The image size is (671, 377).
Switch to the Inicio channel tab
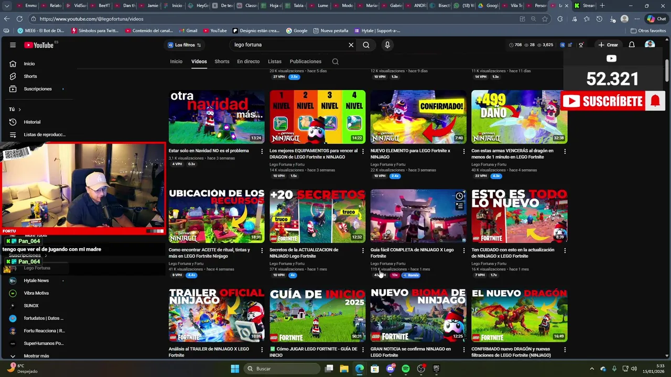(x=176, y=61)
